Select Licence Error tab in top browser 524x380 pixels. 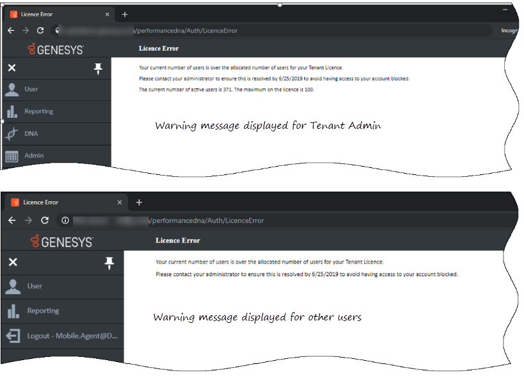pos(58,14)
